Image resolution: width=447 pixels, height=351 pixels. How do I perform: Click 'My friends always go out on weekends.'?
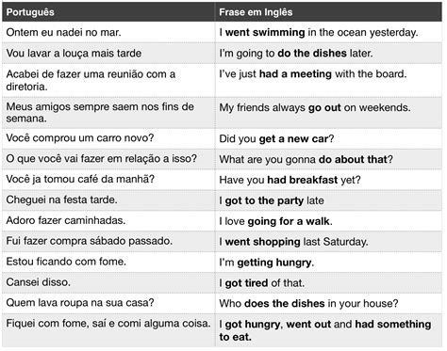[x=315, y=108]
